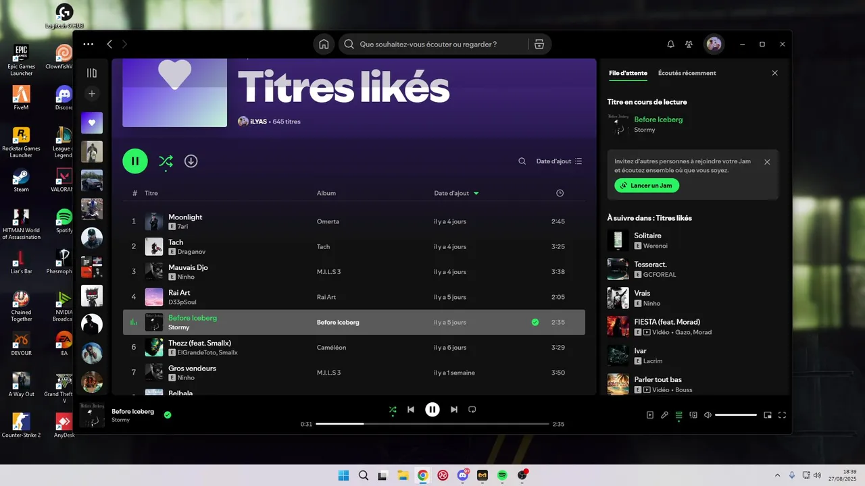Search within the Titres likés playlist
Screen dimensions: 865x486
point(522,161)
